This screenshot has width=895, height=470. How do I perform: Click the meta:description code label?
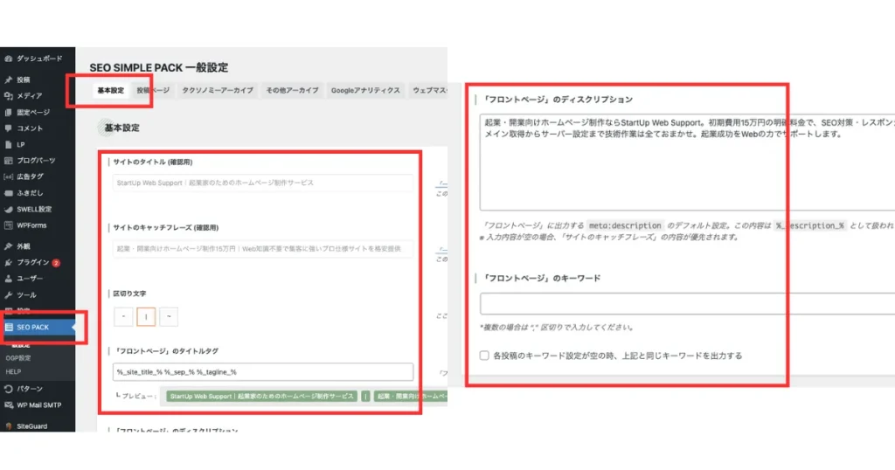tap(625, 226)
